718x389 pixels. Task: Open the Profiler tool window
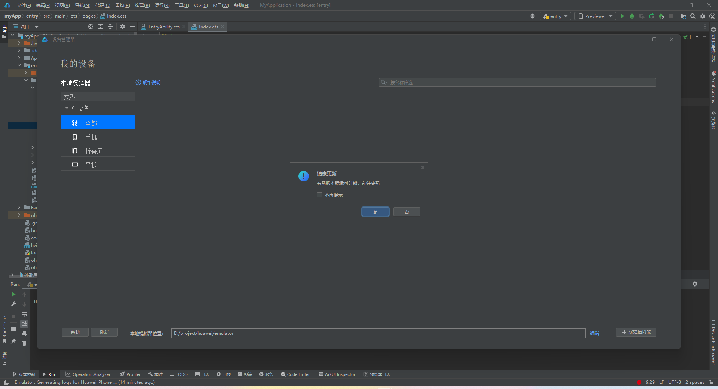click(x=130, y=374)
